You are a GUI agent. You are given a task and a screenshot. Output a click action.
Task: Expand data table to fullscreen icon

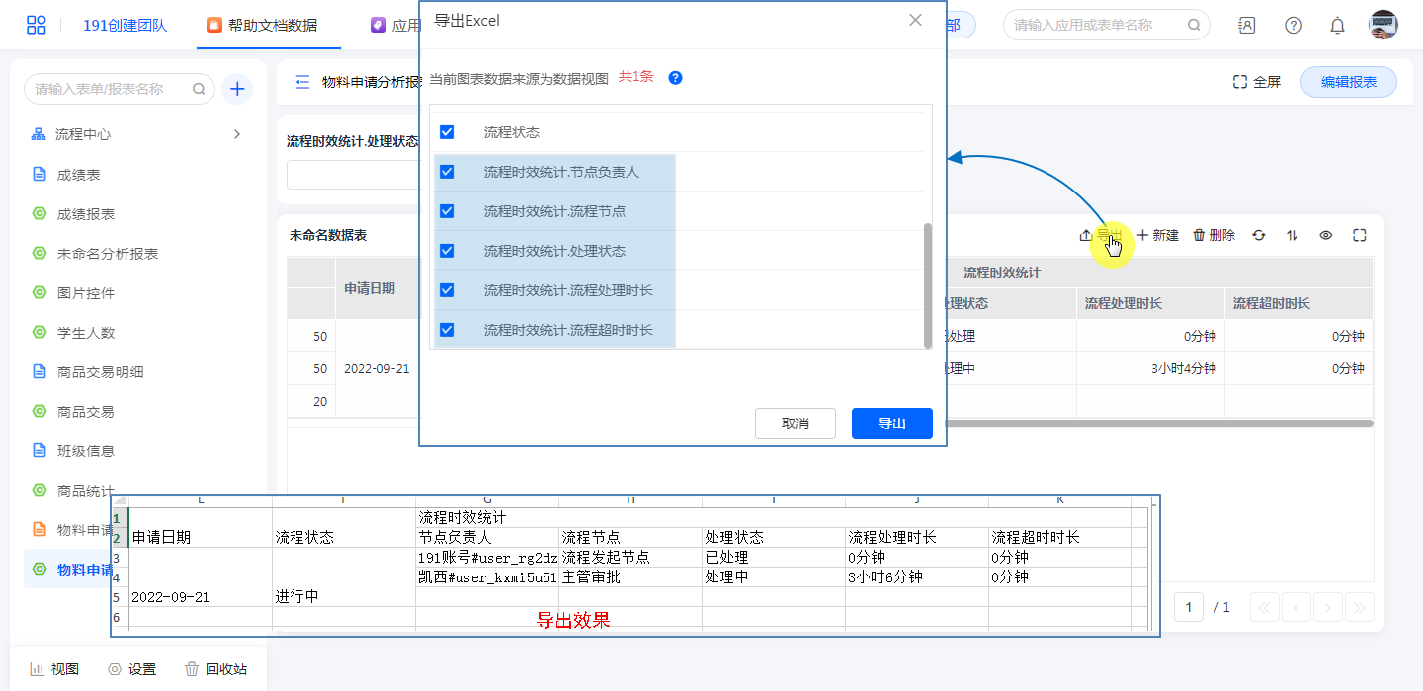pyautogui.click(x=1359, y=235)
